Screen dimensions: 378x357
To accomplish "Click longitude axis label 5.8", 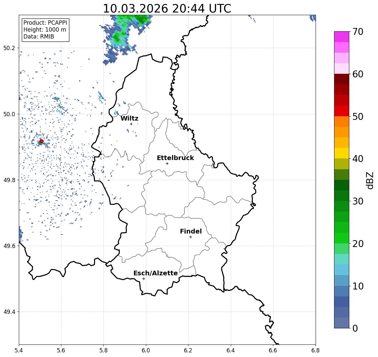I will (104, 350).
